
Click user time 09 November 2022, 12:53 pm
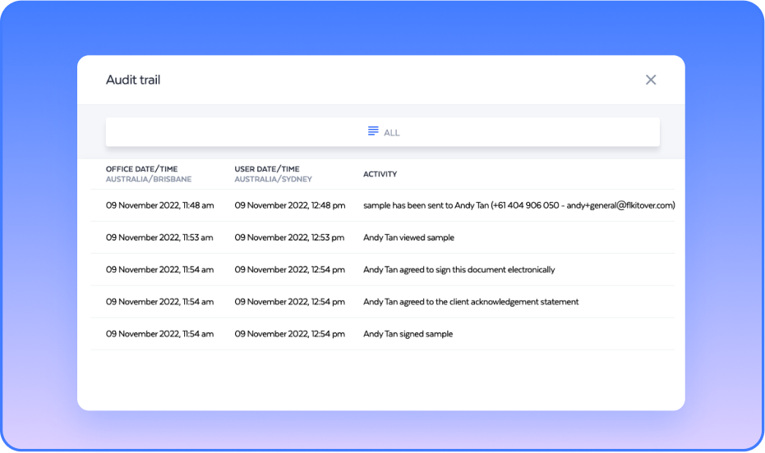pos(289,238)
